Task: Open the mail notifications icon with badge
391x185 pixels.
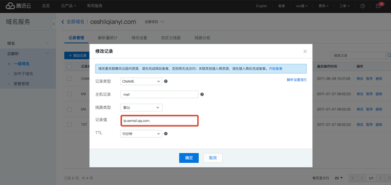Action: click(x=378, y=6)
